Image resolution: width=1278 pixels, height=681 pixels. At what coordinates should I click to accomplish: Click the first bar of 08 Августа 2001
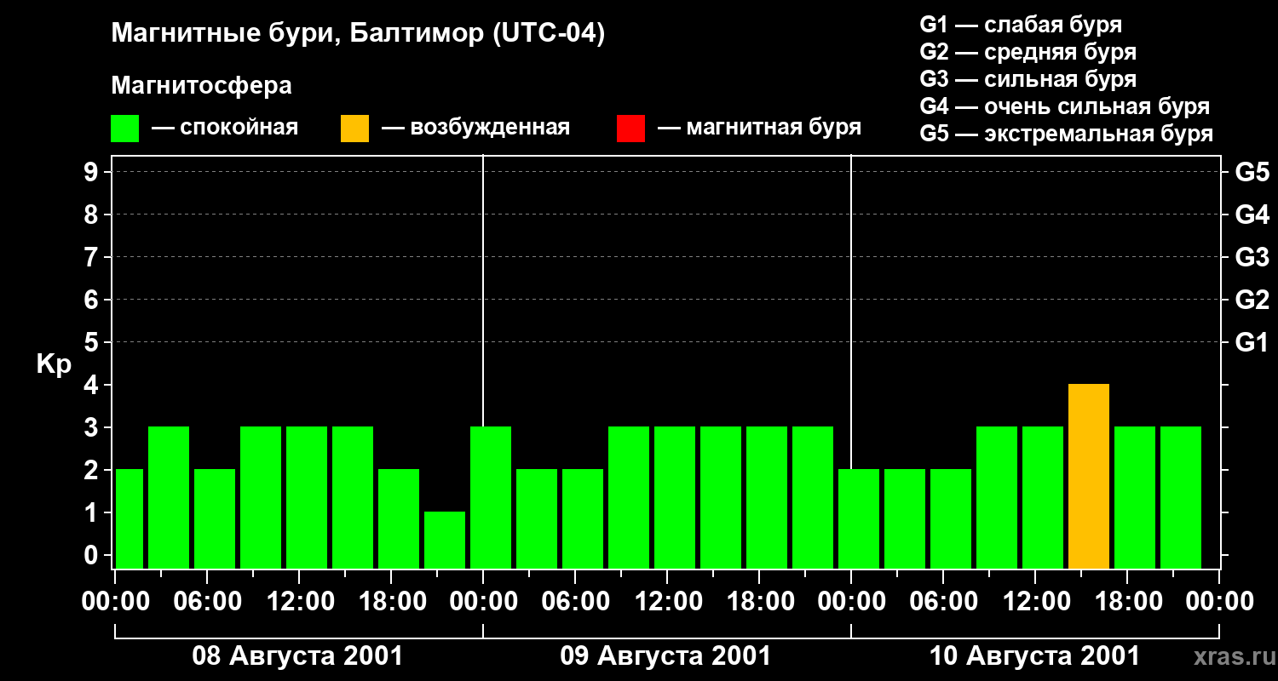[130, 518]
